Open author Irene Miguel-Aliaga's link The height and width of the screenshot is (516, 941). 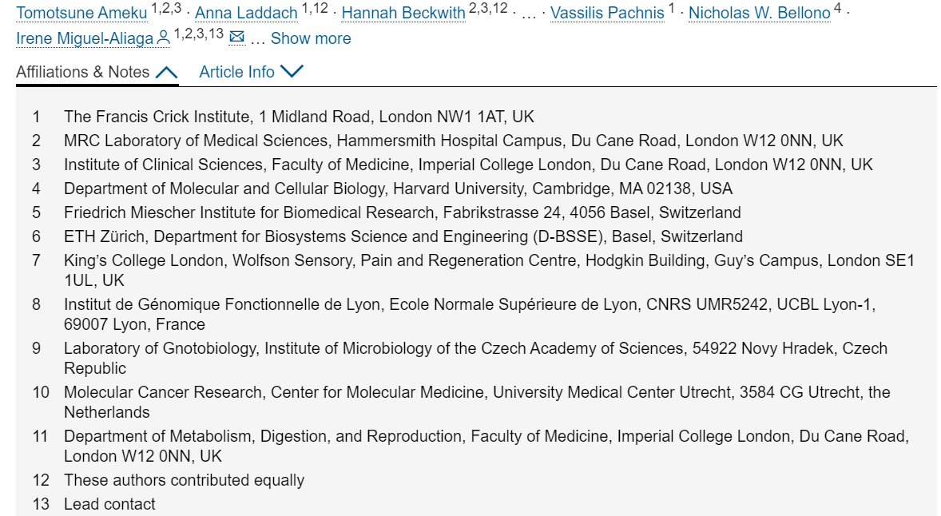pos(85,38)
